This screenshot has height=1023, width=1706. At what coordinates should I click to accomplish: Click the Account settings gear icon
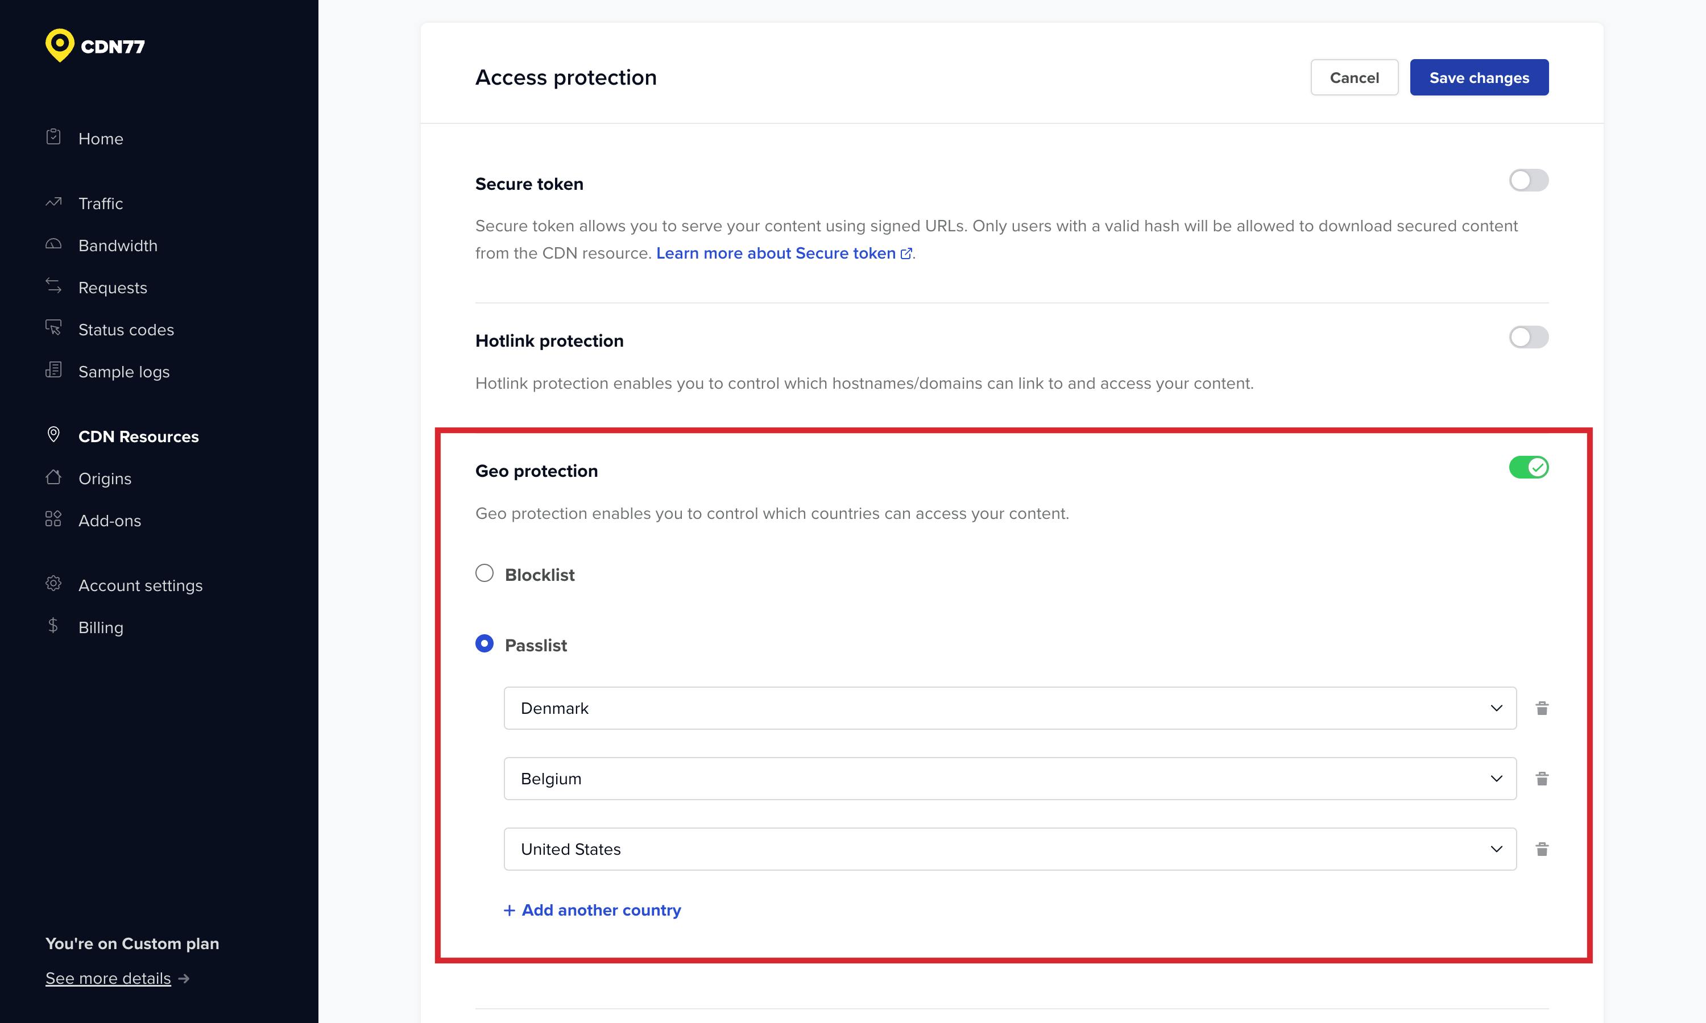click(x=53, y=584)
